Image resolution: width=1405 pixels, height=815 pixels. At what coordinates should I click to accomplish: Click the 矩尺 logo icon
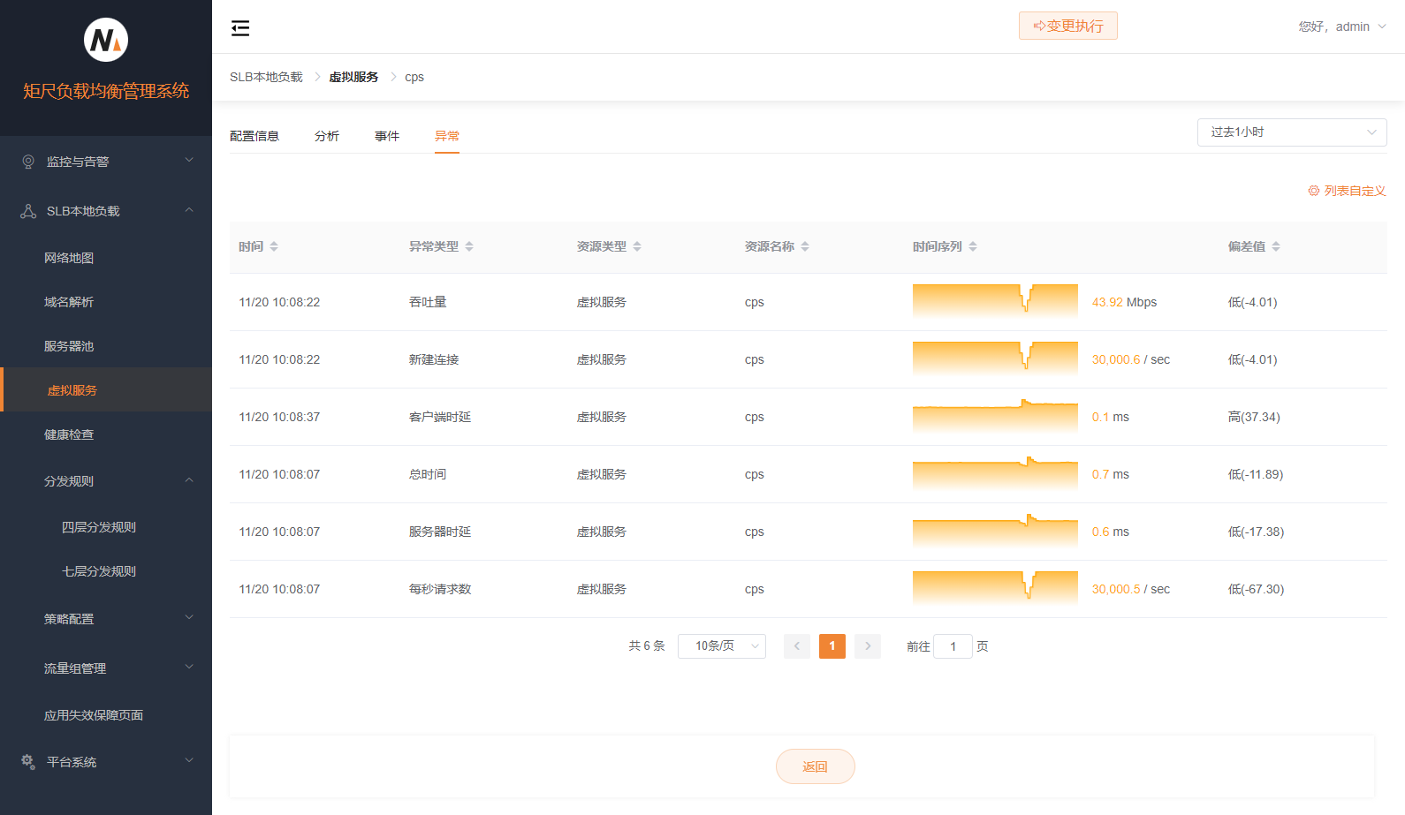[x=106, y=40]
